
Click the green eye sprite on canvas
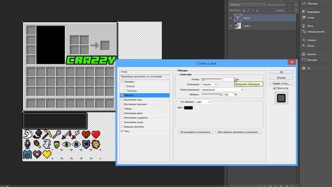(66, 144)
